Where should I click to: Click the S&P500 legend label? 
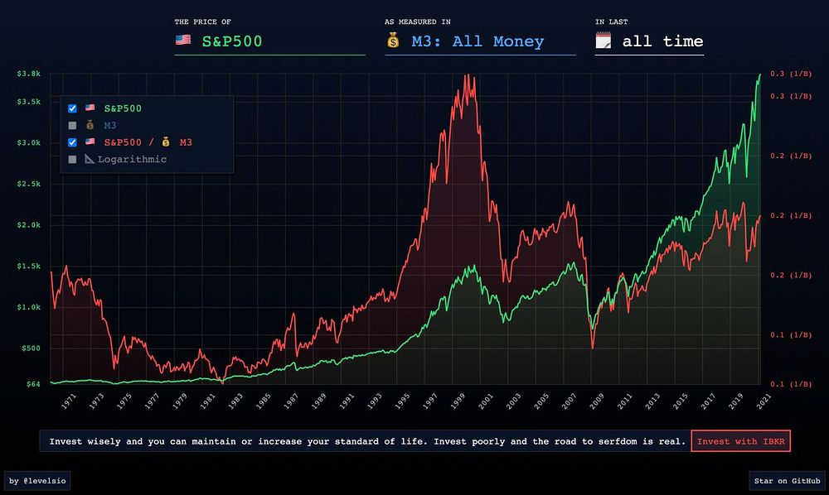pyautogui.click(x=123, y=108)
